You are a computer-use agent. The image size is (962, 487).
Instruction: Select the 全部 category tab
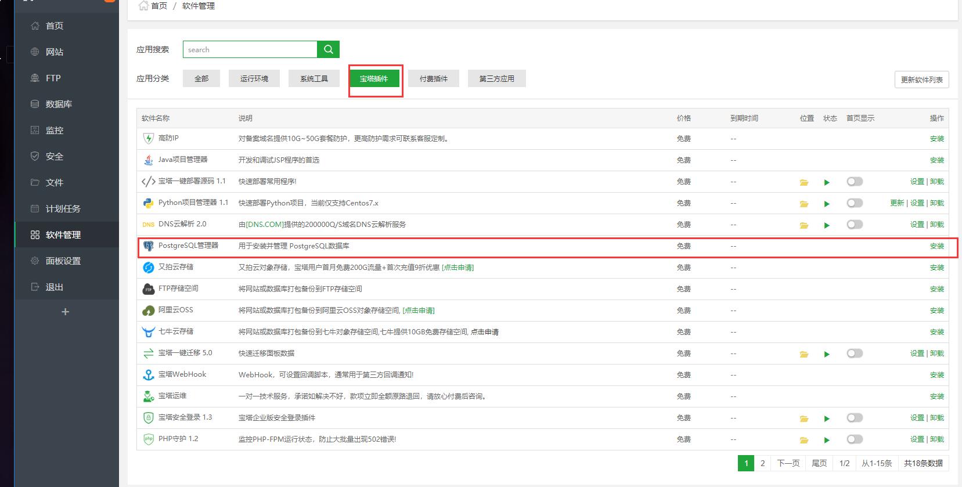pos(201,78)
